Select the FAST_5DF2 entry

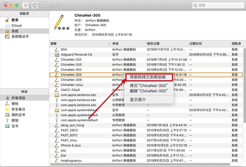(x=69, y=135)
